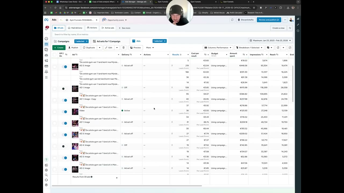Click Review and publish (2) button

269,20
